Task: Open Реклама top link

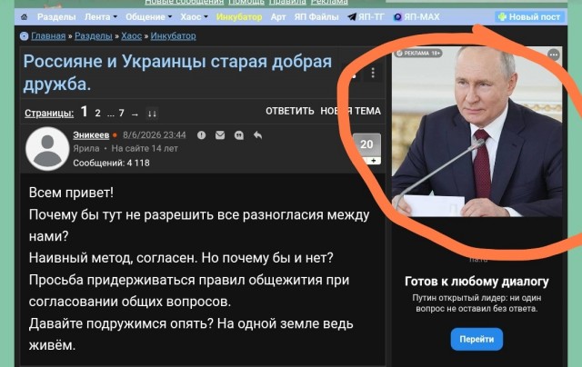Action: click(x=329, y=2)
